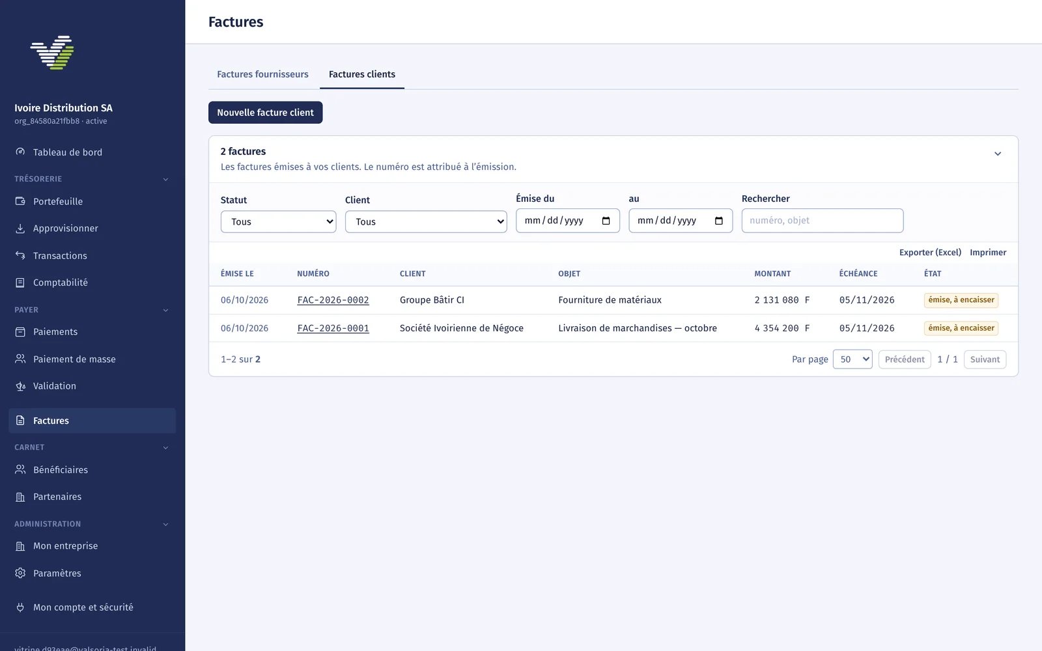Screen dimensions: 1042x651
Task: Click the Transactions arrows icon
Action: 20,256
